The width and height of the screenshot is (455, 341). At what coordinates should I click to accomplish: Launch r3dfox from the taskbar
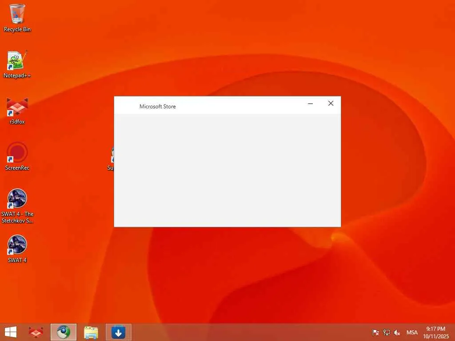point(36,332)
